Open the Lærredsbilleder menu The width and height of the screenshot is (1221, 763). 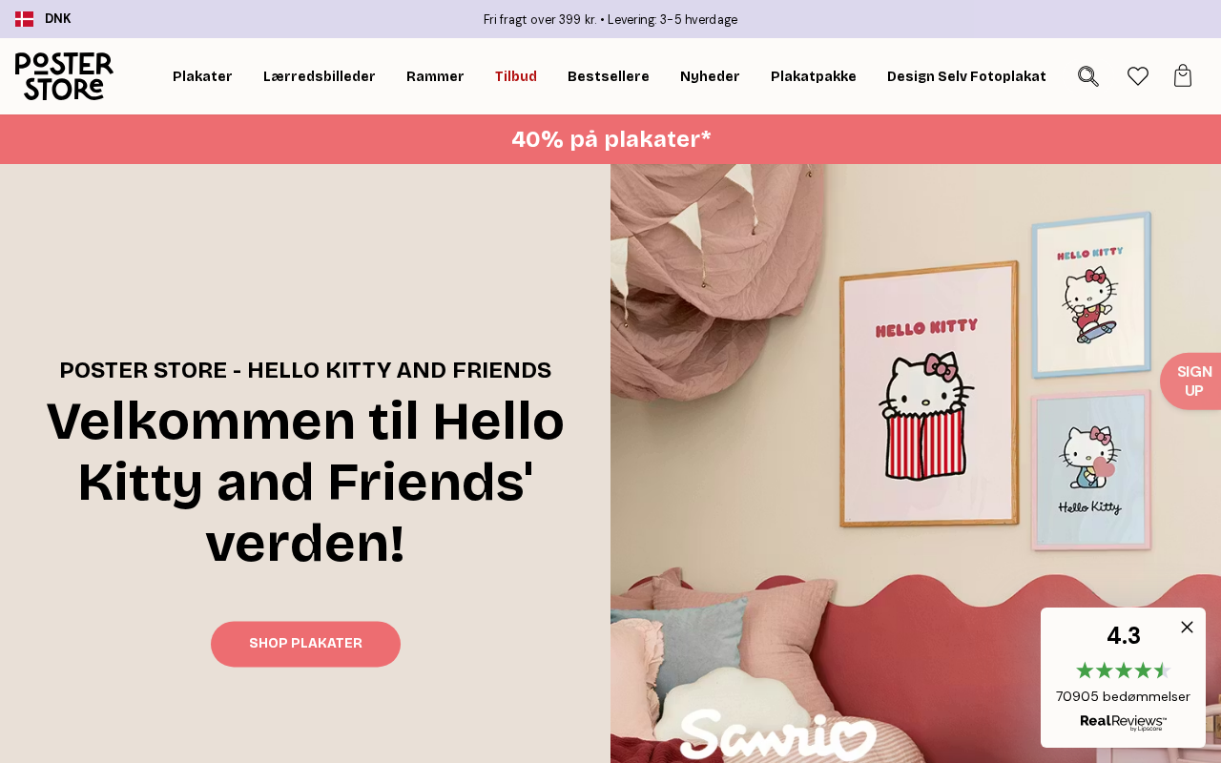tap(320, 76)
